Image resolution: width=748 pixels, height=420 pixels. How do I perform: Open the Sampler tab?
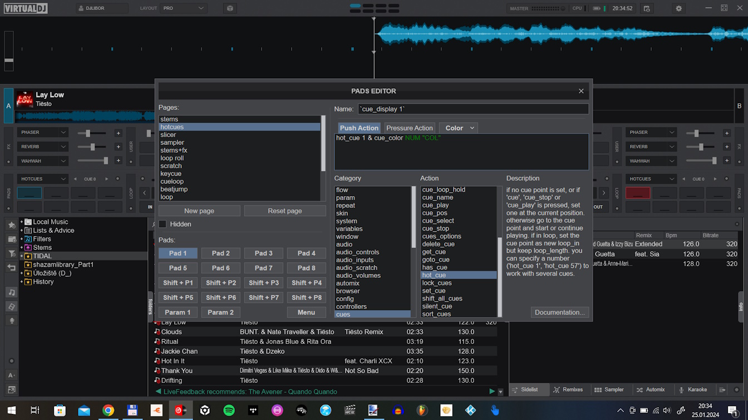(x=609, y=389)
